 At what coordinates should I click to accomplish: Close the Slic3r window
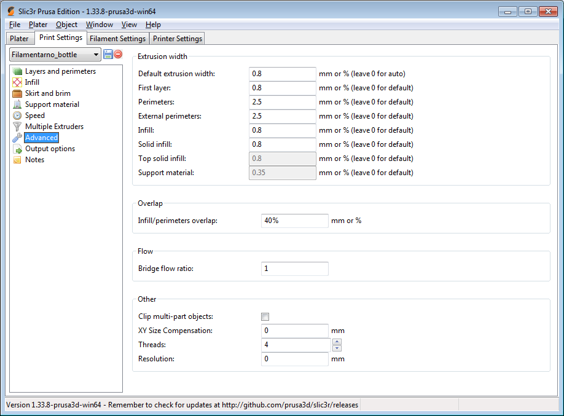point(548,12)
